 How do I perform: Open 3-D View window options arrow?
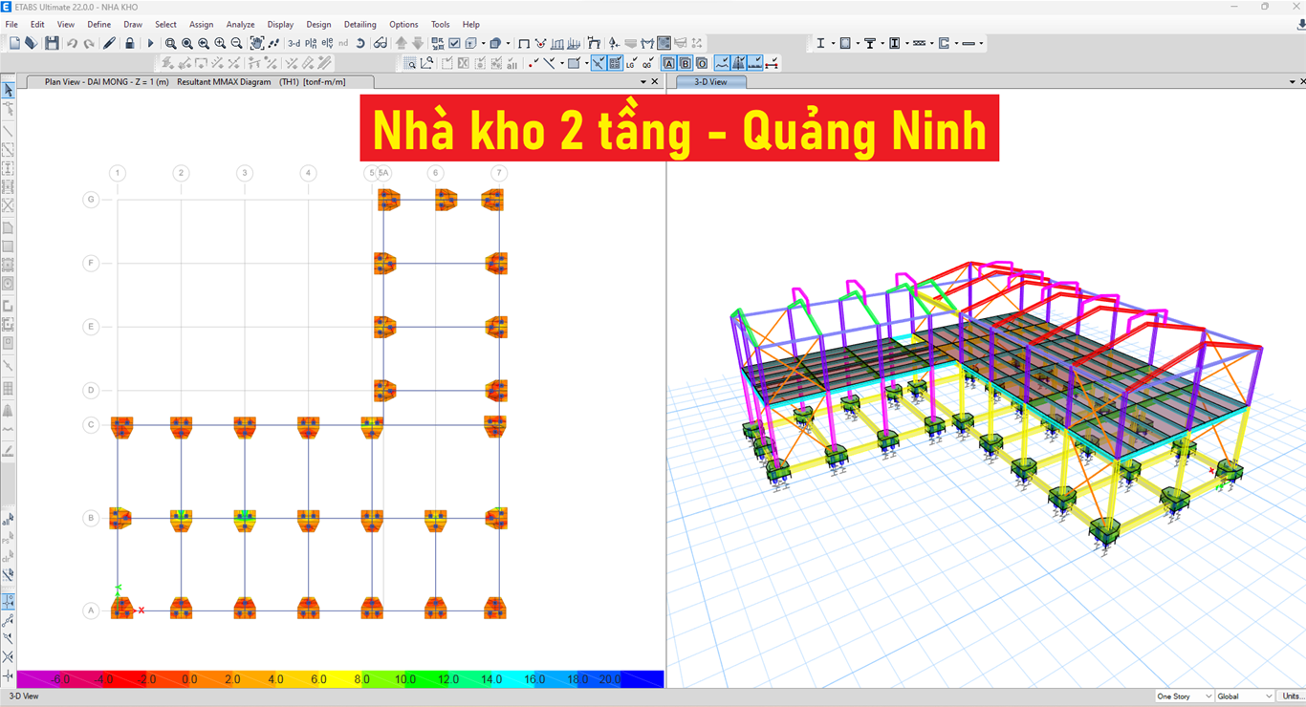point(1291,82)
